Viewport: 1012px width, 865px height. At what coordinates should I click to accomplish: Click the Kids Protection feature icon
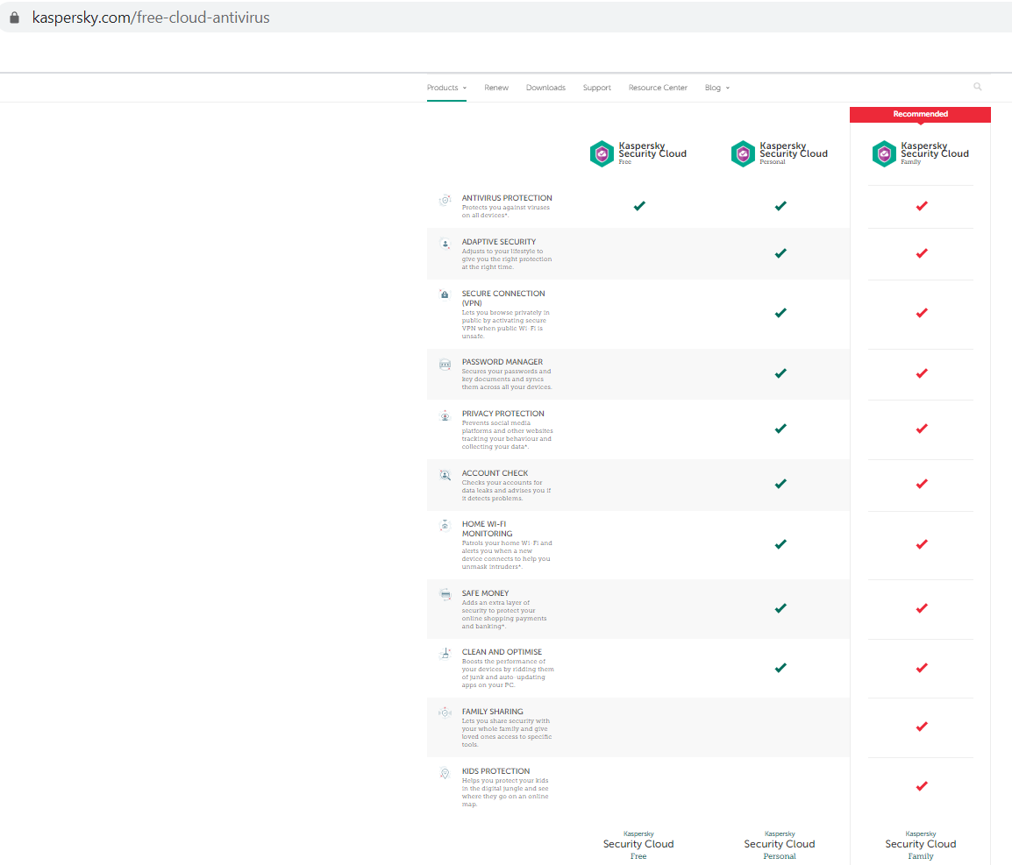coord(445,773)
